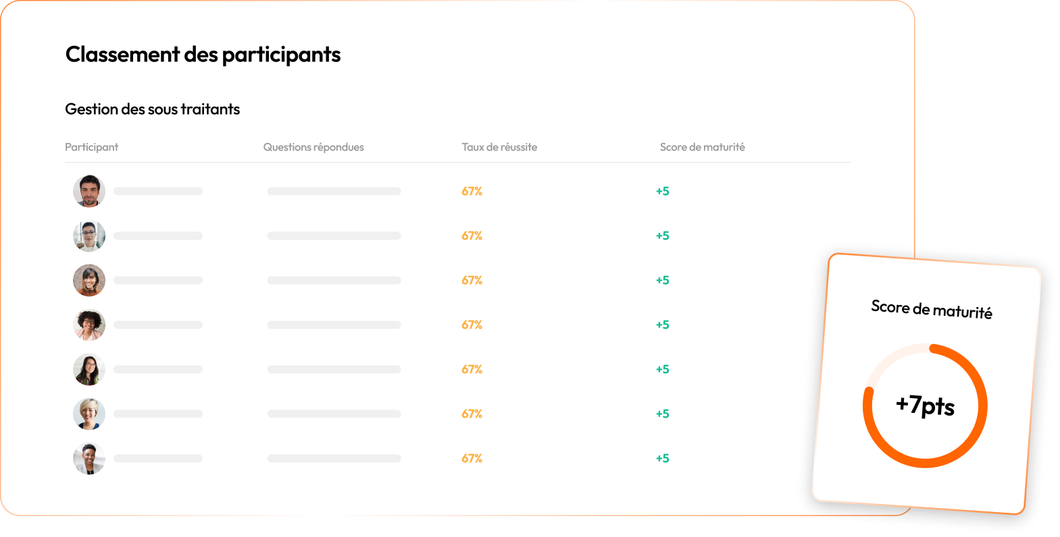Viewport: 1060px width, 537px height.
Task: Click the +7pts orange circular progress ring
Action: click(x=925, y=405)
